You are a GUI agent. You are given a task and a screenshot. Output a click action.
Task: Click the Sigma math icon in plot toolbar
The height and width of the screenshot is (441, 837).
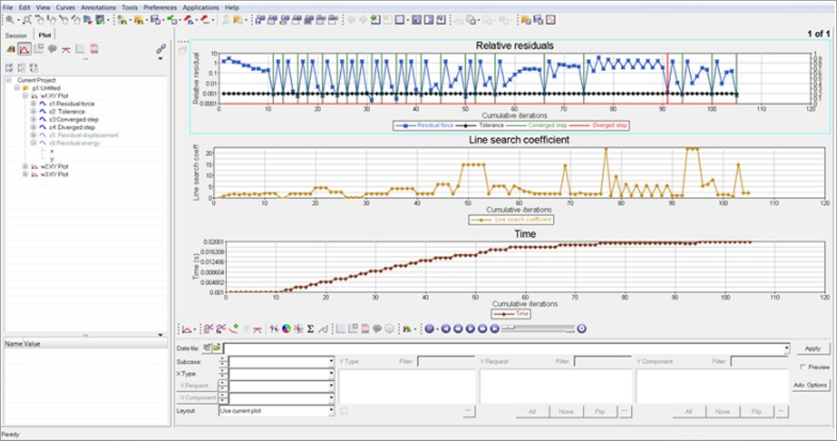tap(311, 329)
